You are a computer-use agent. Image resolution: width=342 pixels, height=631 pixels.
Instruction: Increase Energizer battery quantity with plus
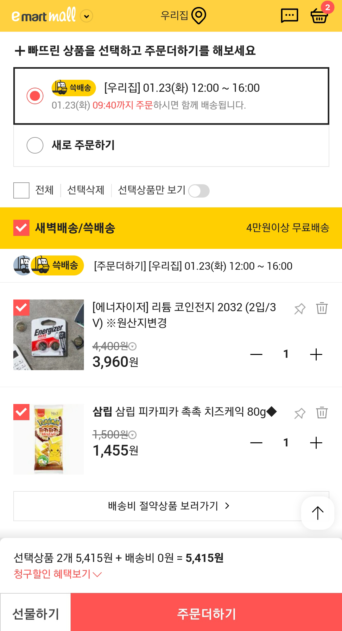click(x=316, y=354)
